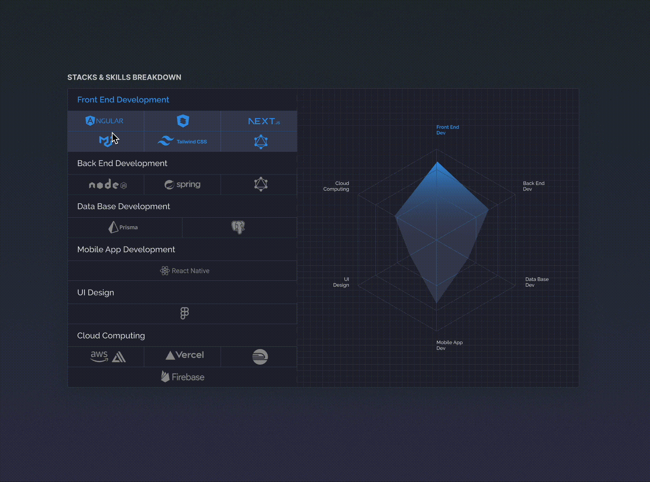The height and width of the screenshot is (482, 650).
Task: Expand the Back End Development section
Action: point(122,163)
